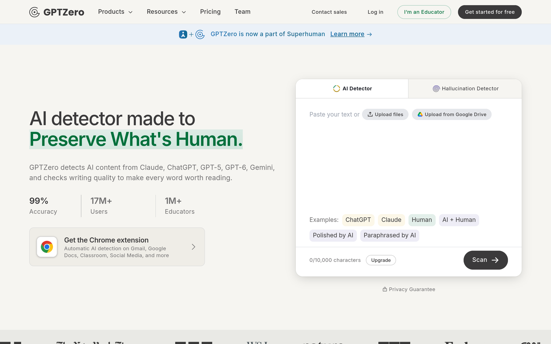Expand the Resources dropdown menu

pos(166,12)
